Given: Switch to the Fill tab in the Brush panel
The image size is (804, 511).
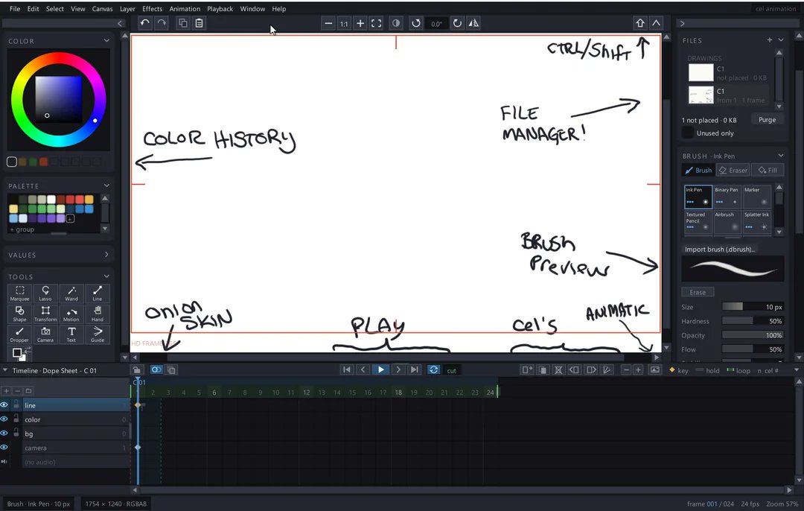Looking at the screenshot, I should point(767,171).
